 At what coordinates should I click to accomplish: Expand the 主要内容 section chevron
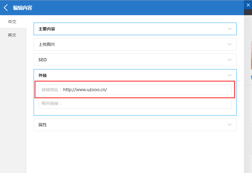pos(230,29)
